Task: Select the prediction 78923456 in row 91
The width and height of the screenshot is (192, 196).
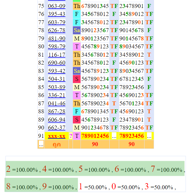Action: click(x=131, y=136)
